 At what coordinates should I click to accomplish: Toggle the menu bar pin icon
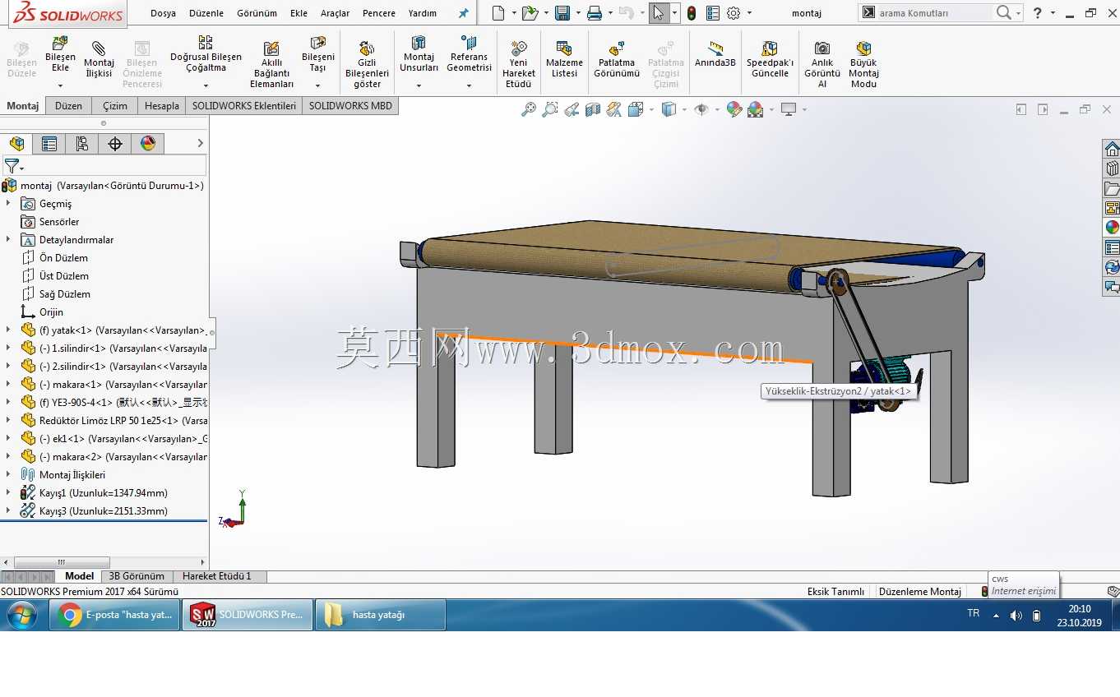(x=464, y=13)
